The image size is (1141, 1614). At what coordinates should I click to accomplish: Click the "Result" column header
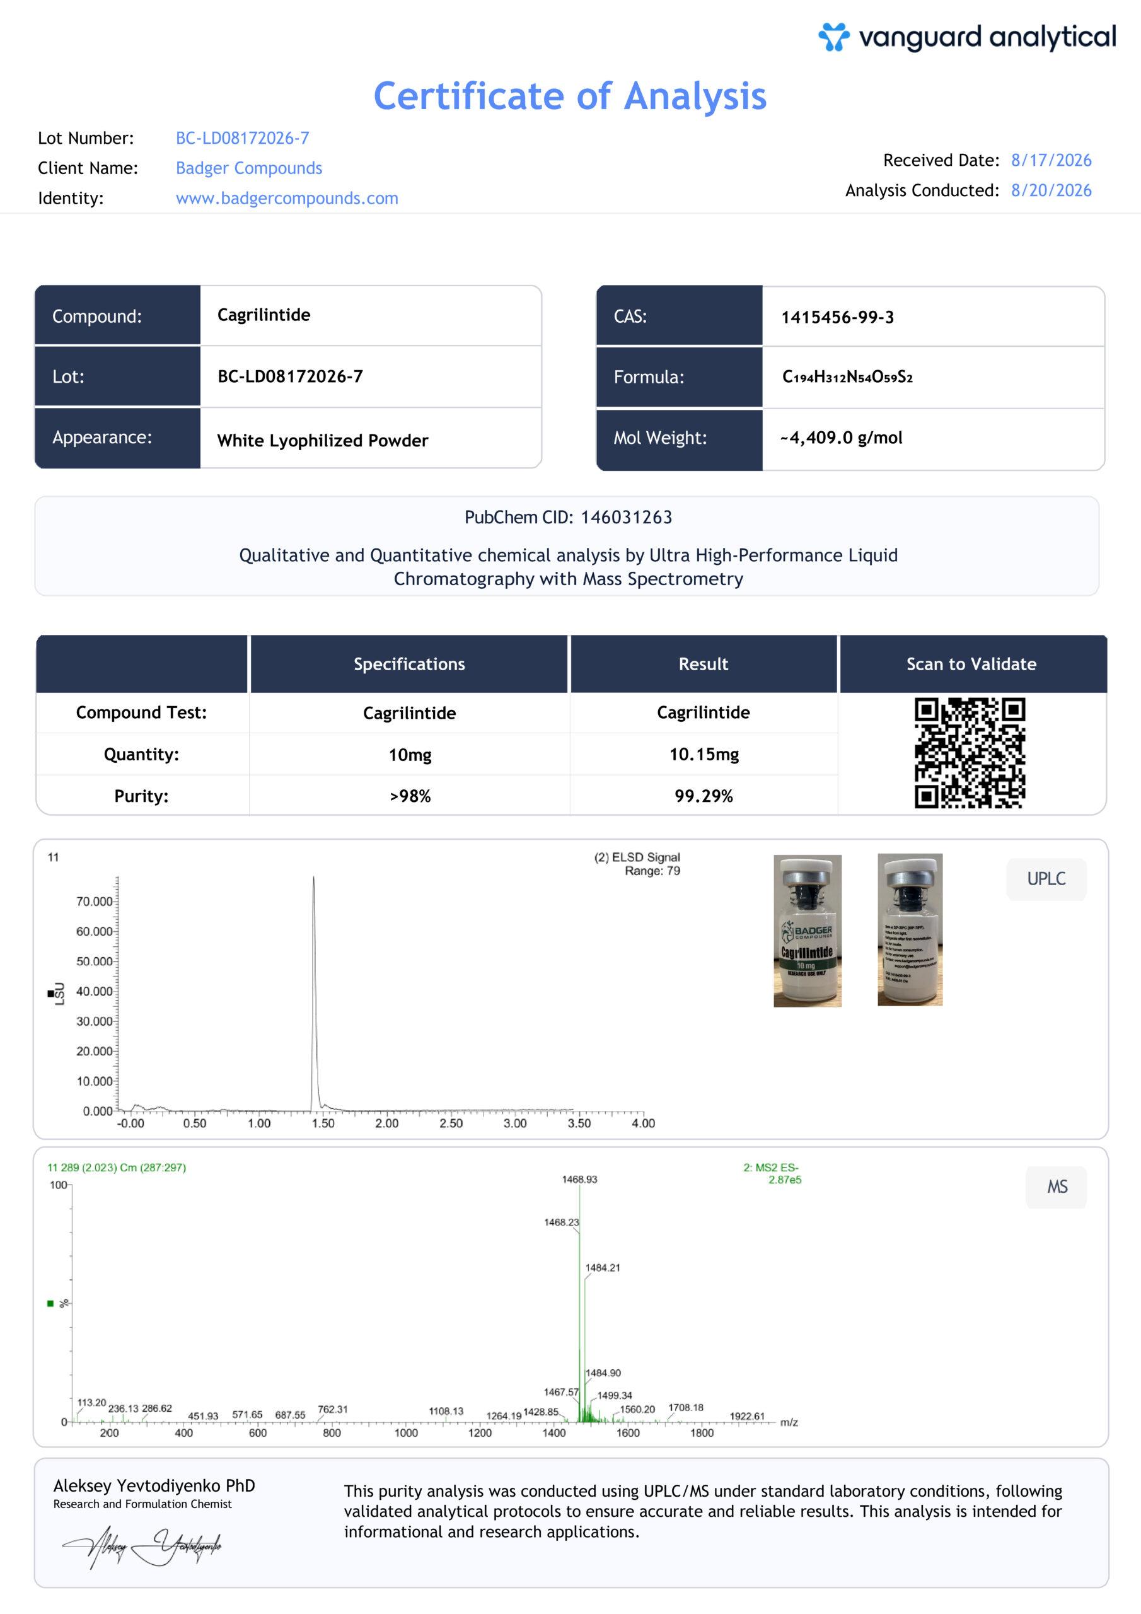(703, 665)
